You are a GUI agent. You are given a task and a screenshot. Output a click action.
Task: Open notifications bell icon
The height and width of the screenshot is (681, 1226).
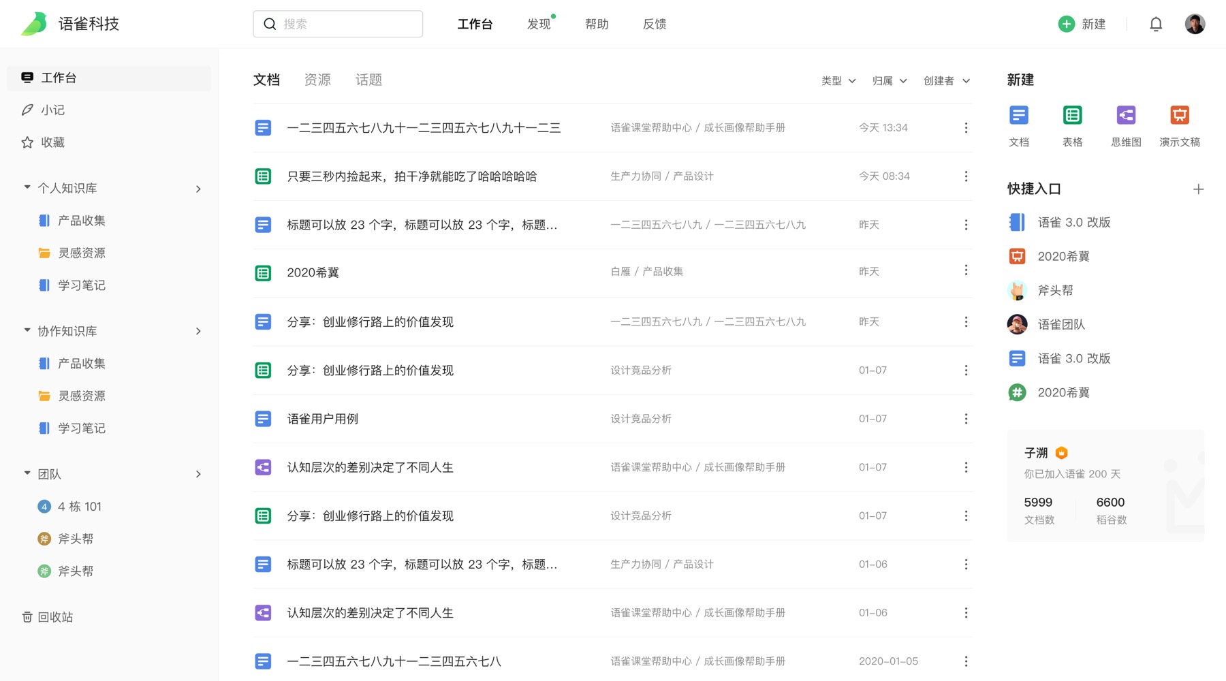[1156, 25]
